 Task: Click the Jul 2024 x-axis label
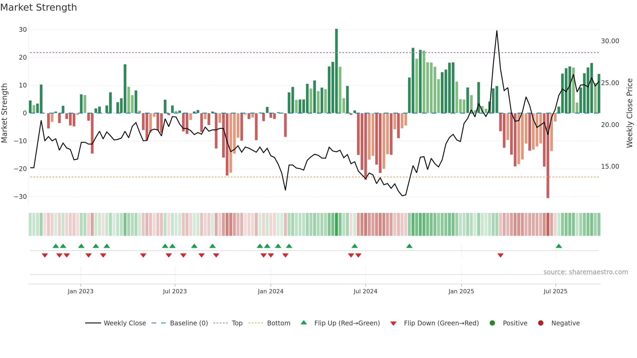(365, 291)
